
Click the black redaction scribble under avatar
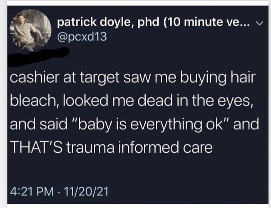(38, 55)
